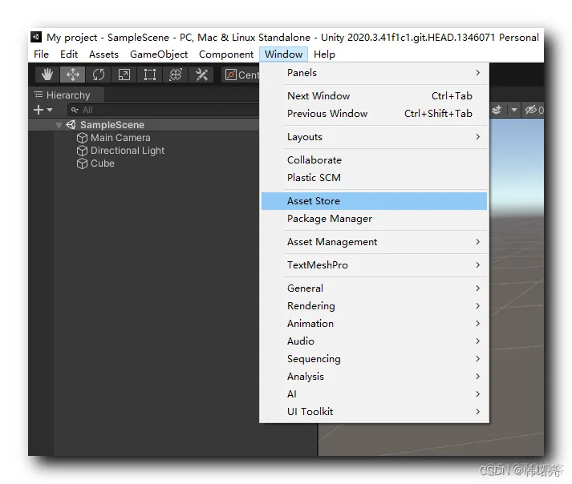The image size is (572, 484).
Task: Open the Component menu
Action: (226, 54)
